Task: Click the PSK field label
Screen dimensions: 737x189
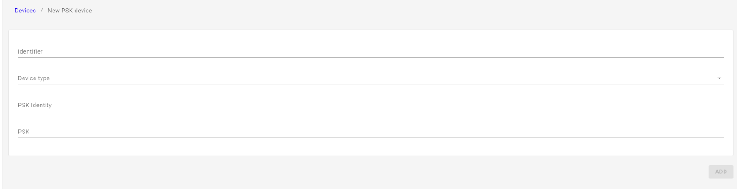Action: 23,132
